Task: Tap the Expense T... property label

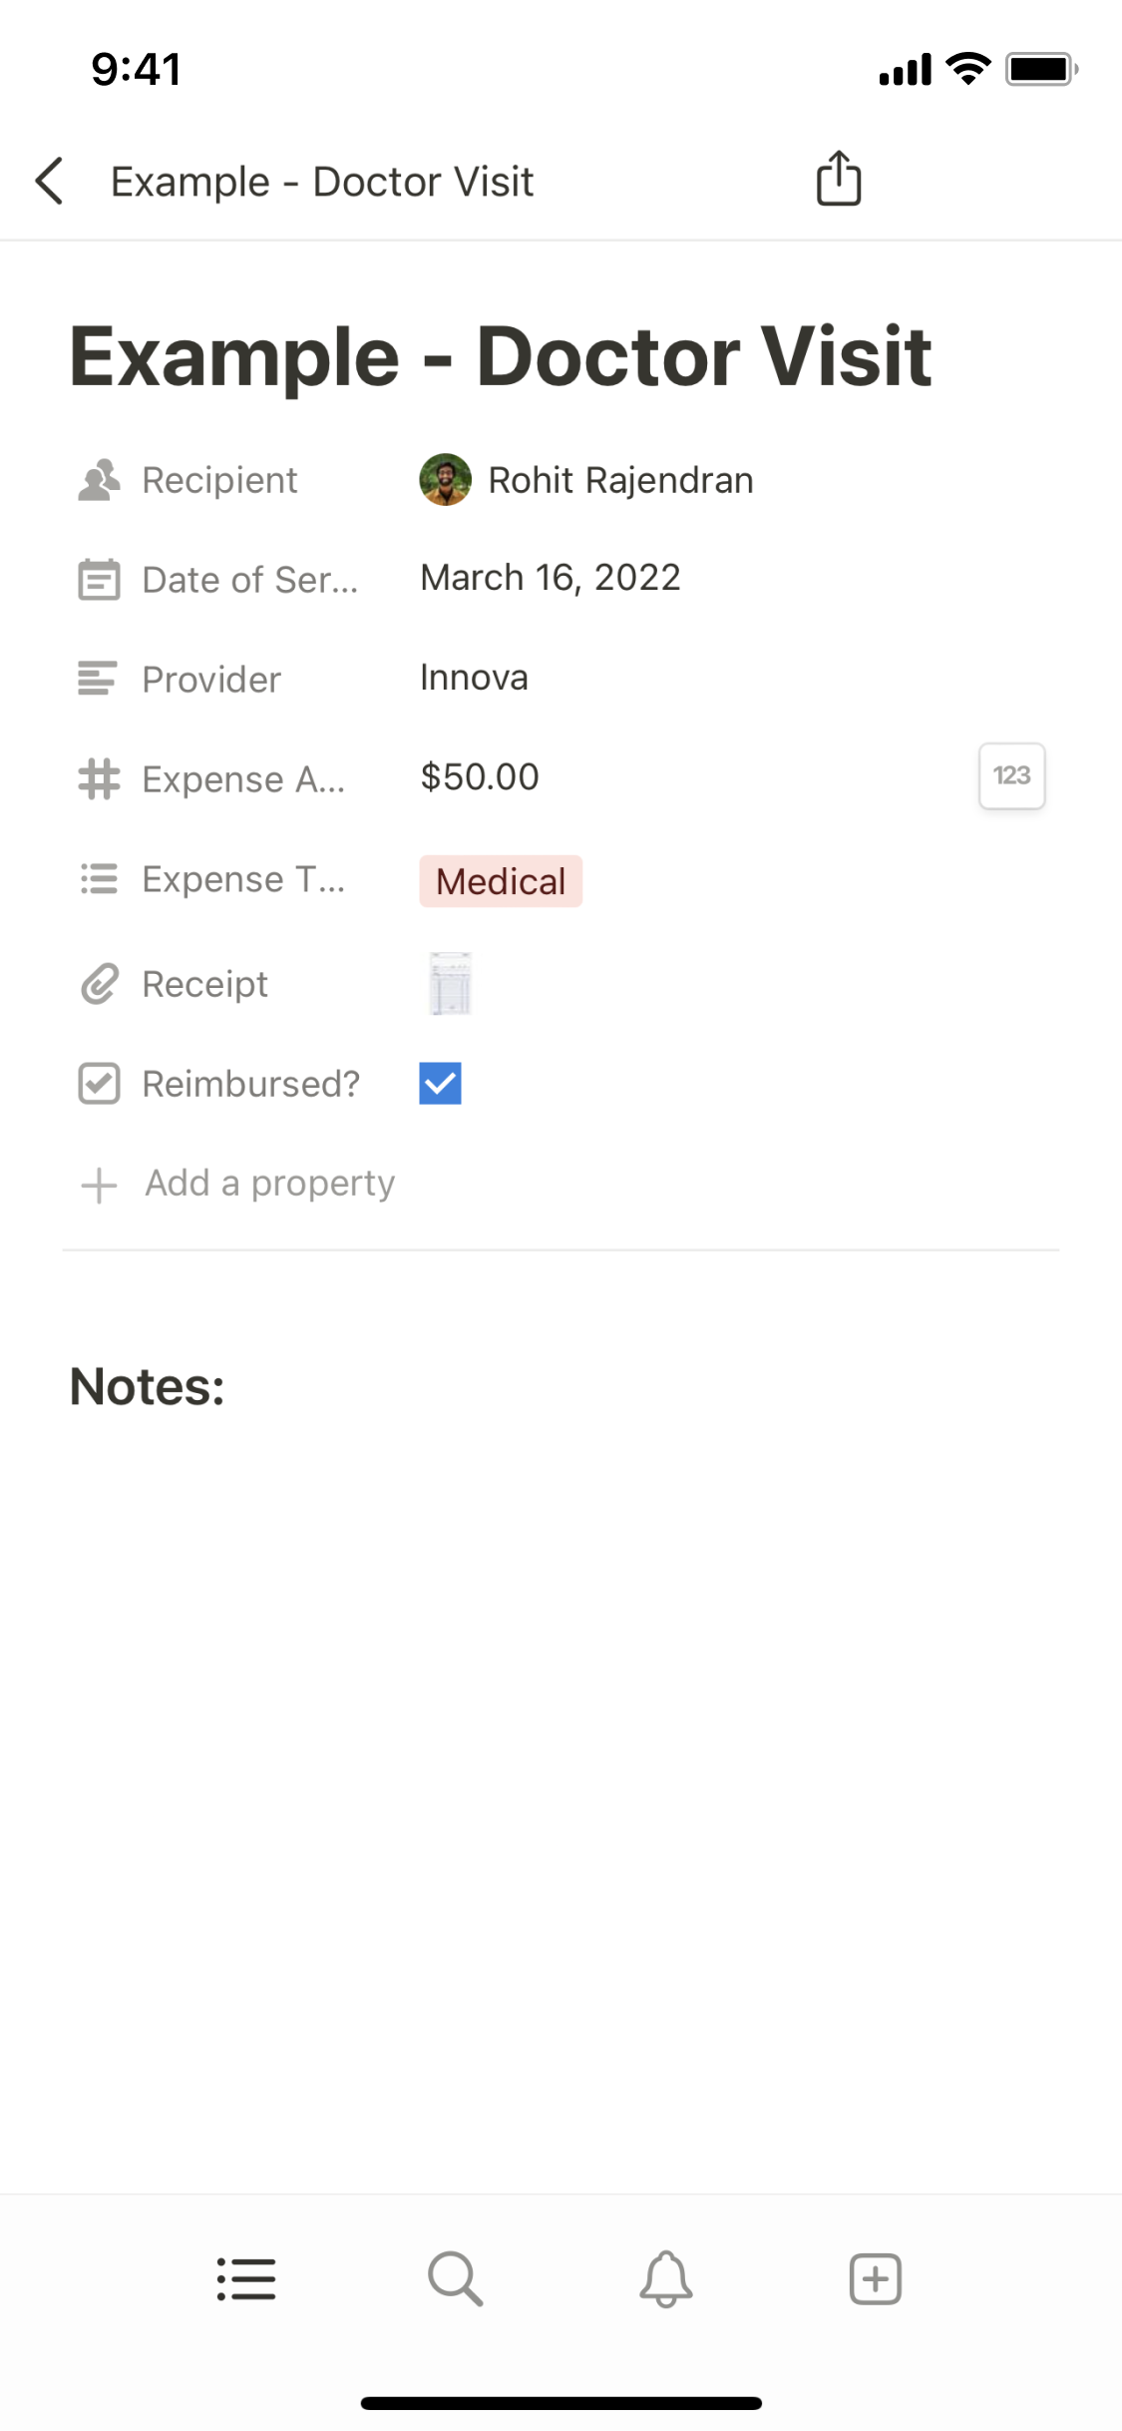Action: 243,880
